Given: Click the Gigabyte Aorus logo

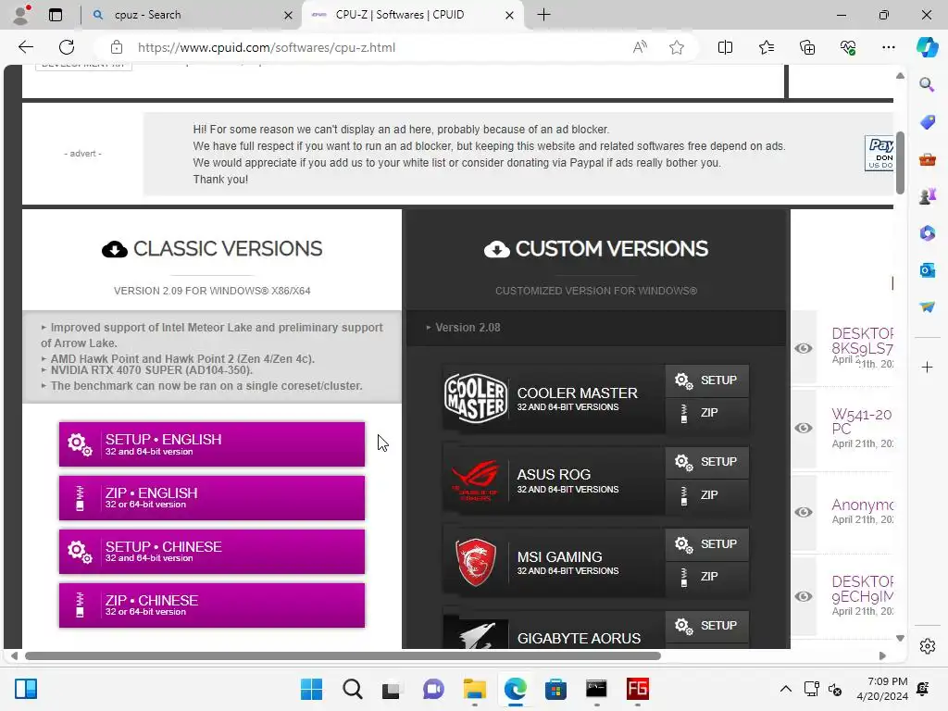Looking at the screenshot, I should click(x=476, y=633).
